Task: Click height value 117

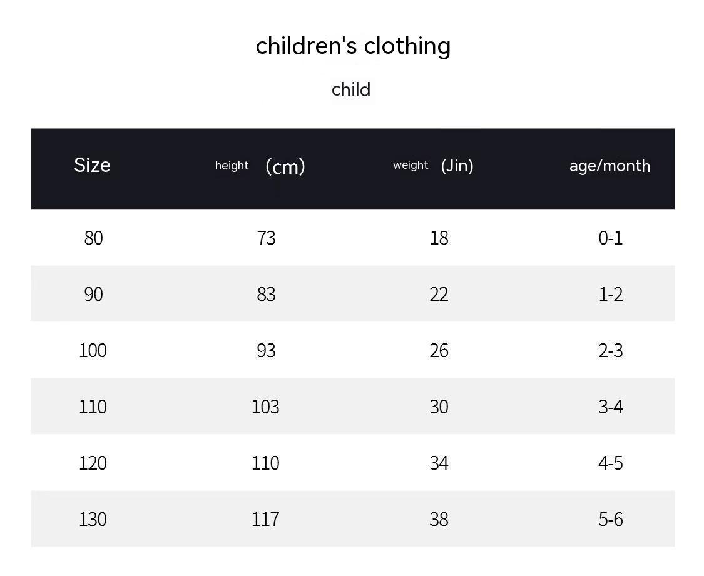Action: pyautogui.click(x=265, y=519)
